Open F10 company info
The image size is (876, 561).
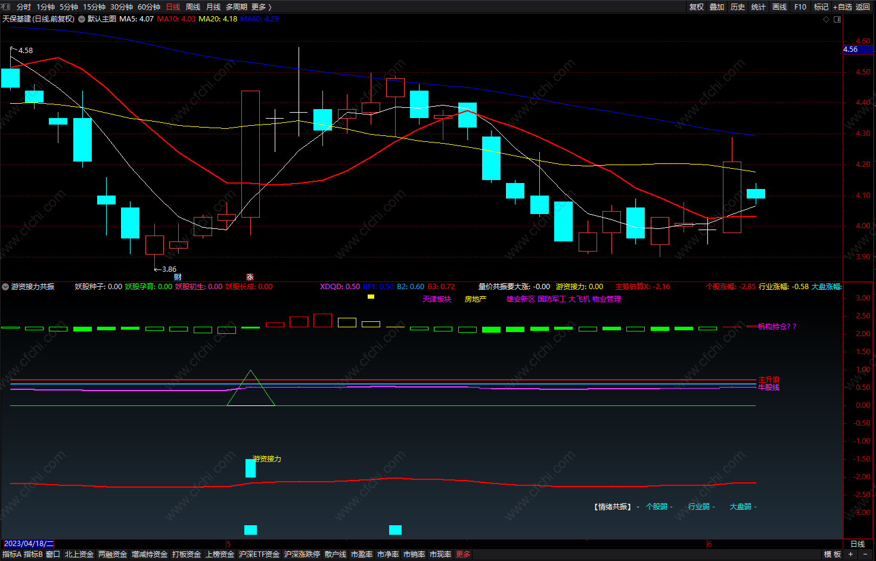(x=800, y=7)
